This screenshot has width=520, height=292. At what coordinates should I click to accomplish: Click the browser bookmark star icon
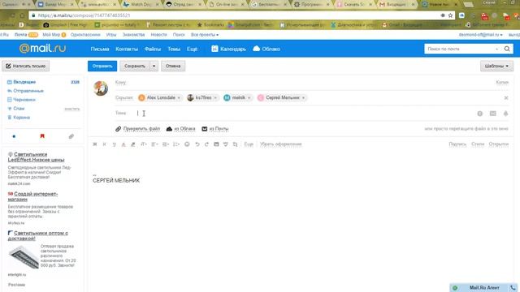450,15
